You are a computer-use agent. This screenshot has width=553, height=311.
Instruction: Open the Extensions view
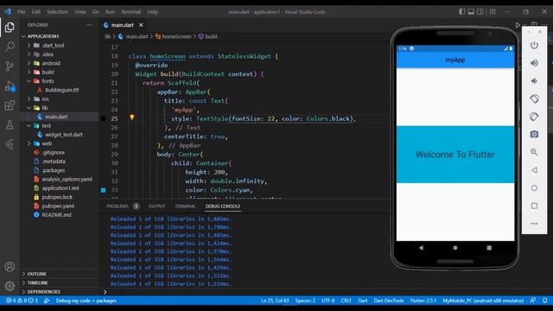[10, 105]
